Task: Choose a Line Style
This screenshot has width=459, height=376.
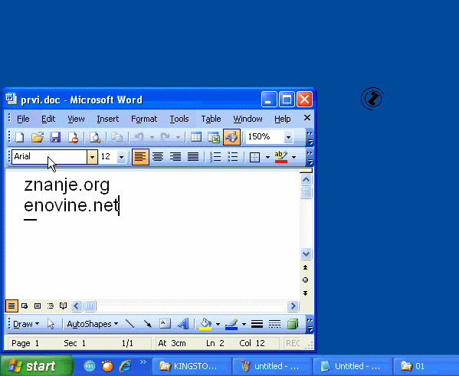Action: (257, 324)
